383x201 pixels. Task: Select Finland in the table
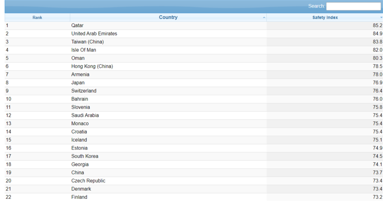pyautogui.click(x=79, y=197)
